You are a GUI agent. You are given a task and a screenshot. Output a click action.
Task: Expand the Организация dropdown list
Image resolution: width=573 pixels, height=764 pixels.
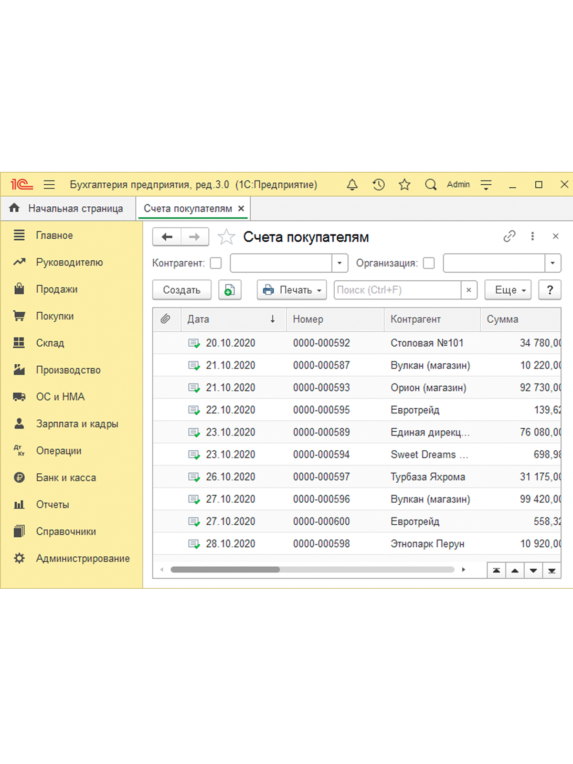tap(552, 263)
